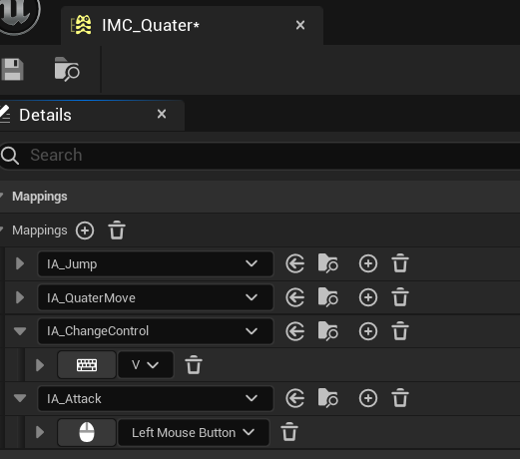The image size is (520, 459).
Task: Use selected asset for IA_Attack
Action: pyautogui.click(x=294, y=398)
